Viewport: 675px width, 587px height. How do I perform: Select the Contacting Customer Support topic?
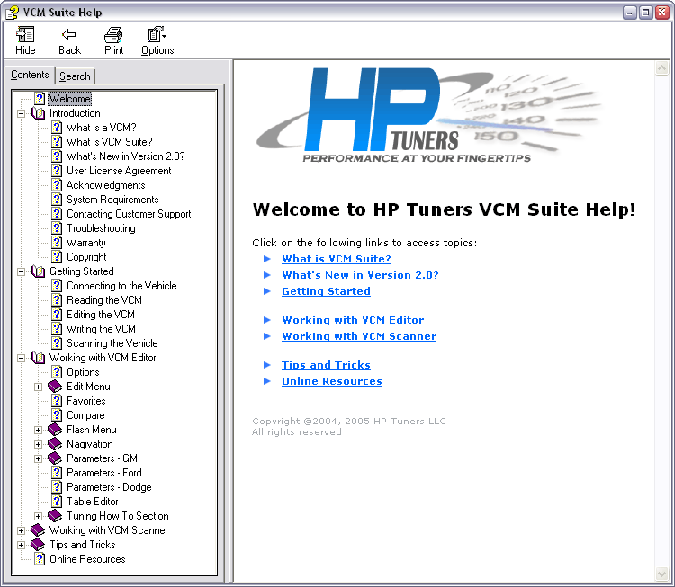pos(129,214)
